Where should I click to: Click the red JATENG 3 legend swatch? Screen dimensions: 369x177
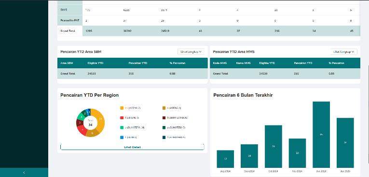tap(122, 118)
